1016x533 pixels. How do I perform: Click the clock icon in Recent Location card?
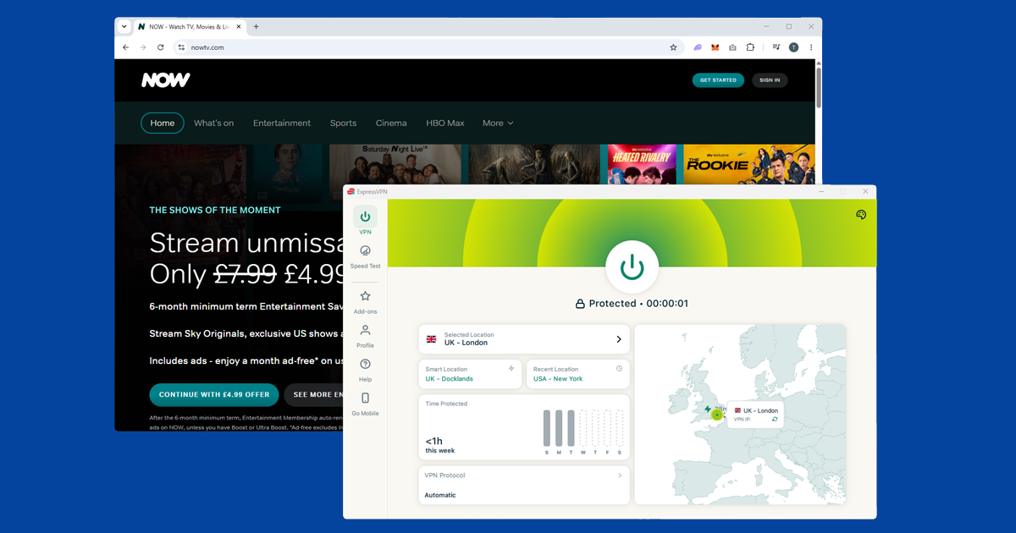(x=619, y=369)
